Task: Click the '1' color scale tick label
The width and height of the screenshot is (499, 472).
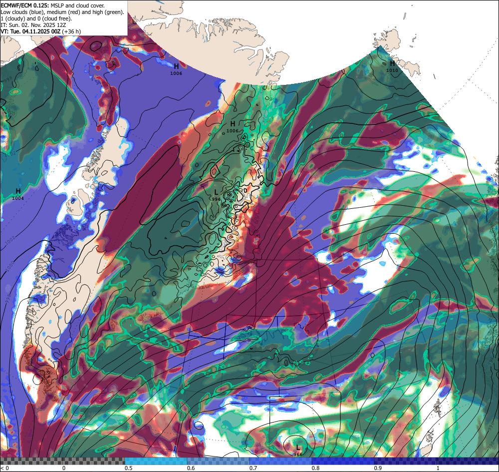Action: click(438, 468)
